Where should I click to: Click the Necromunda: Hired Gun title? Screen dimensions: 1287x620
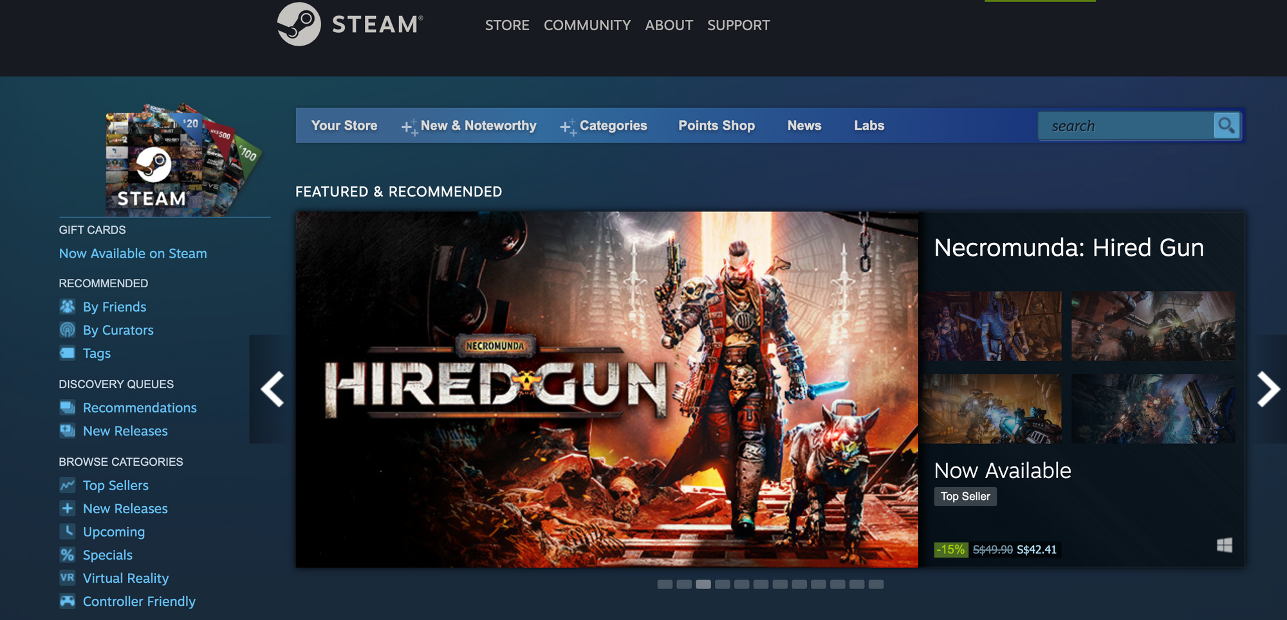tap(1069, 247)
